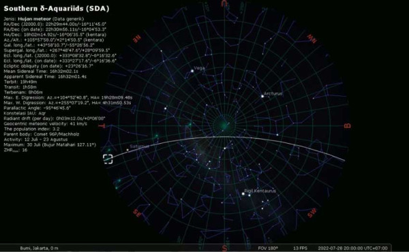The width and height of the screenshot is (409, 252).
Task: Select the star Arcturus
Action: click(x=262, y=96)
